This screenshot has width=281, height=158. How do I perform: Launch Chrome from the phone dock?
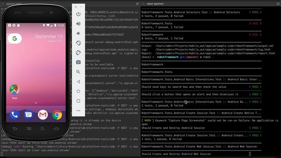[57, 115]
